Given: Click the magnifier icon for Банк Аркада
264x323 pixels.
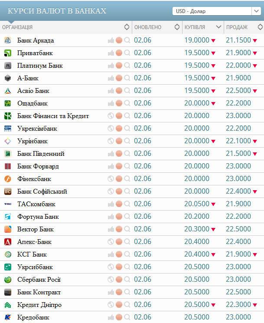Looking at the screenshot, I should click(127, 40).
